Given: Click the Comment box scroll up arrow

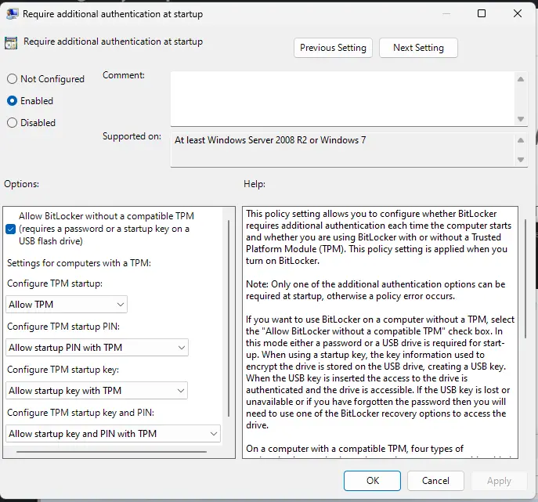Looking at the screenshot, I should point(521,78).
